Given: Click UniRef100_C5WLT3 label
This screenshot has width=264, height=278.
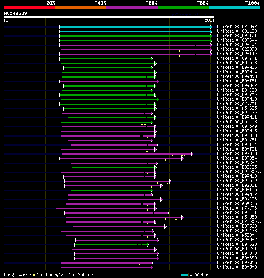Looking at the screenshot, I should tap(237, 122).
